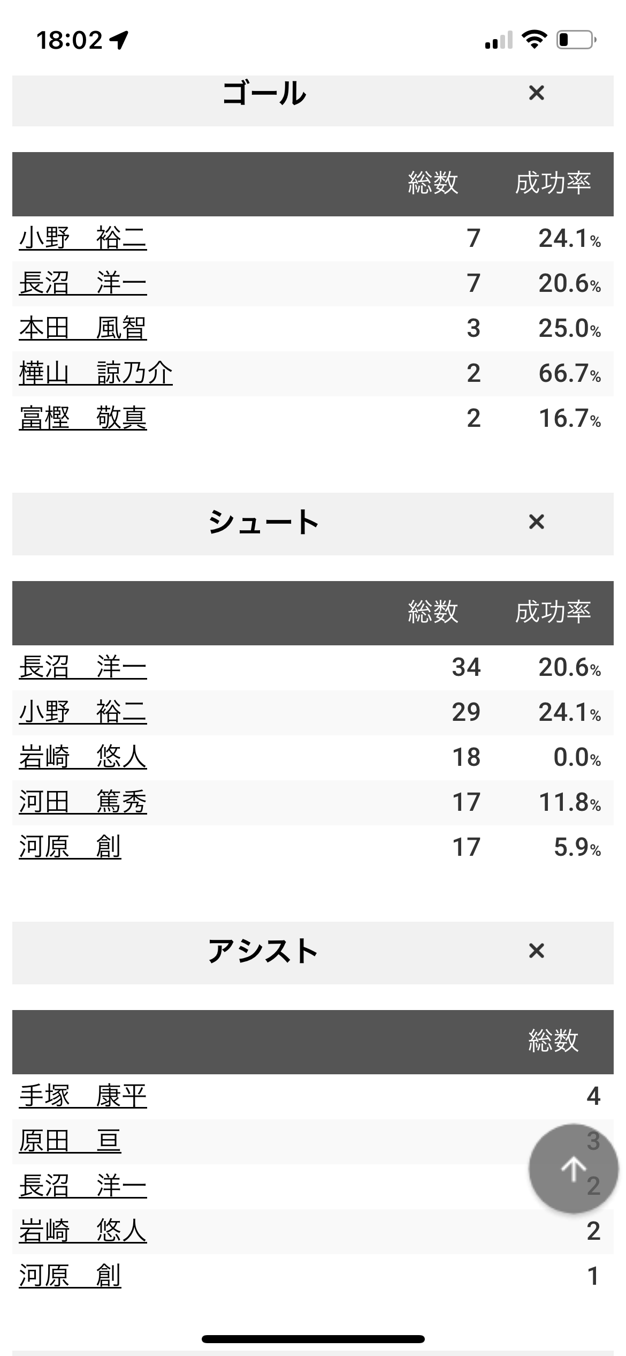
Task: Collapse the アシスト section with its × icon
Action: click(x=536, y=951)
